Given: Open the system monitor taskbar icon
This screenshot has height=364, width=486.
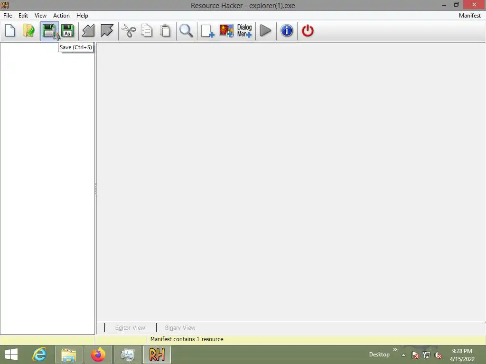Looking at the screenshot, I should 127,355.
